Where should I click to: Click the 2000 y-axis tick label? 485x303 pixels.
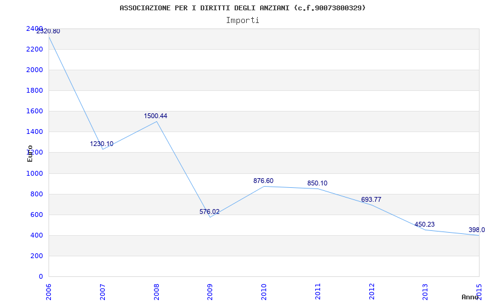coord(35,70)
